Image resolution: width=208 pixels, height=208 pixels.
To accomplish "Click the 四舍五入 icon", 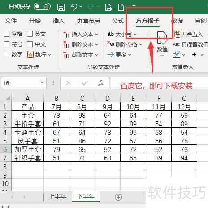I will [x=177, y=34].
